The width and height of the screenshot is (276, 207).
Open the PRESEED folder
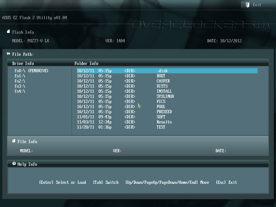(164, 112)
